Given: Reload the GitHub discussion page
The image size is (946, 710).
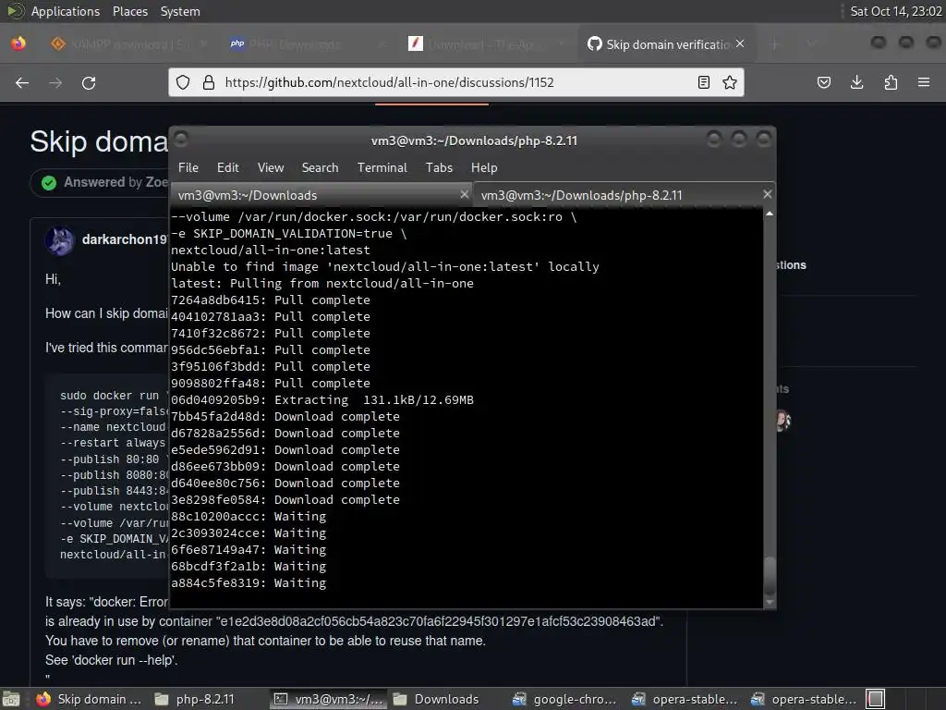Looking at the screenshot, I should tap(89, 82).
